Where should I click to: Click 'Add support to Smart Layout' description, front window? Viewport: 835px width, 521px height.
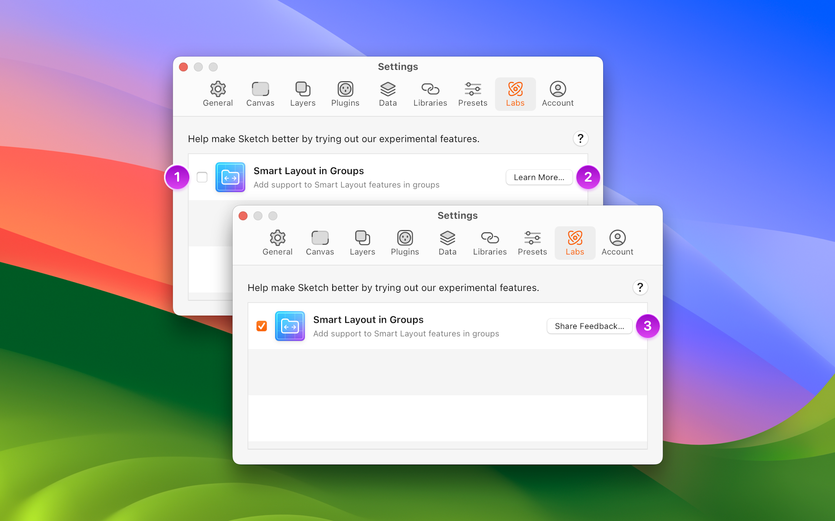tap(406, 334)
